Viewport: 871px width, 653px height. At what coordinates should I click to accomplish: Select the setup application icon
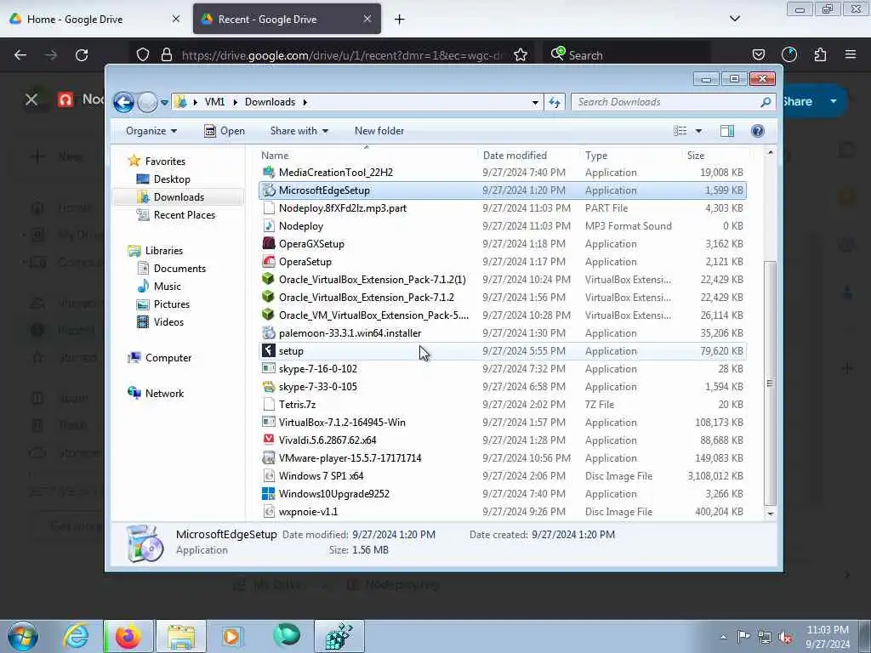point(269,351)
